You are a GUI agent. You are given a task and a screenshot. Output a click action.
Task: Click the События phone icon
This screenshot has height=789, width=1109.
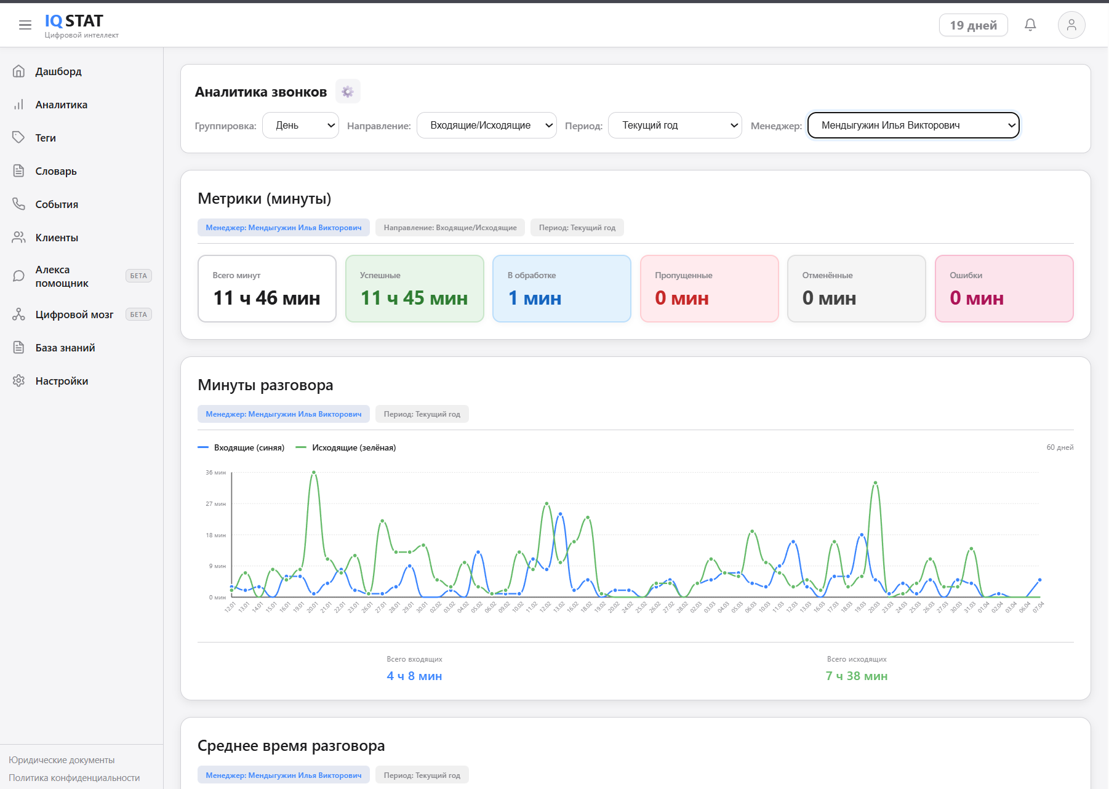coord(19,204)
